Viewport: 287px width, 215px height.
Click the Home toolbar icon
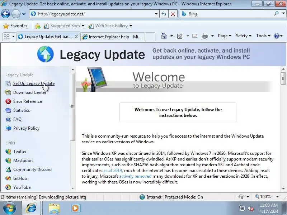[x=164, y=36]
